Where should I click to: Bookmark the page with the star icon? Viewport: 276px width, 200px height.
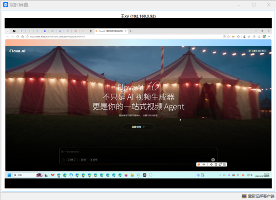[x=229, y=36]
